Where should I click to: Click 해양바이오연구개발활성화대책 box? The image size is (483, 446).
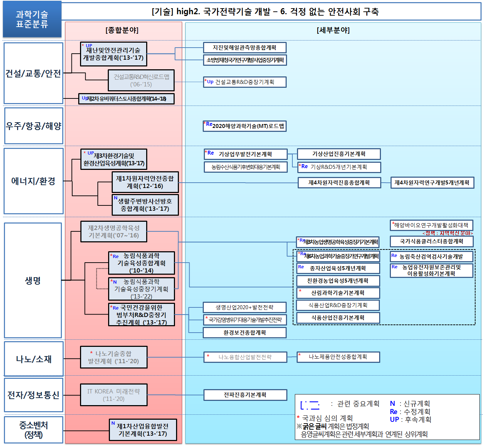[431, 225]
